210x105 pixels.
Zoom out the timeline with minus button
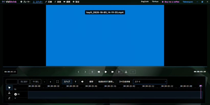tap(45, 82)
